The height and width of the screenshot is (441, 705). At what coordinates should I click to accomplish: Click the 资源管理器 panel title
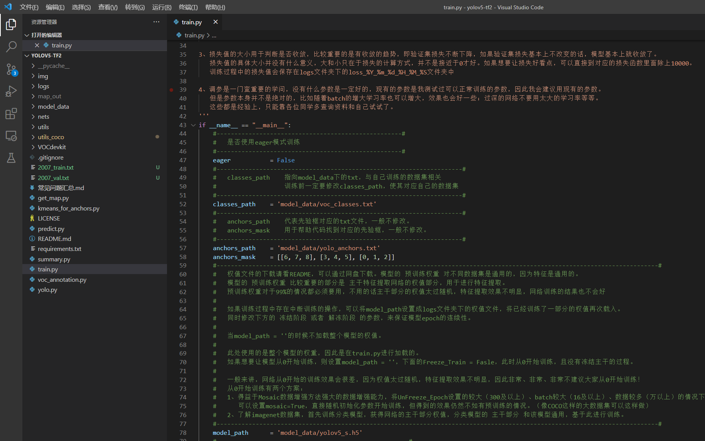[44, 22]
